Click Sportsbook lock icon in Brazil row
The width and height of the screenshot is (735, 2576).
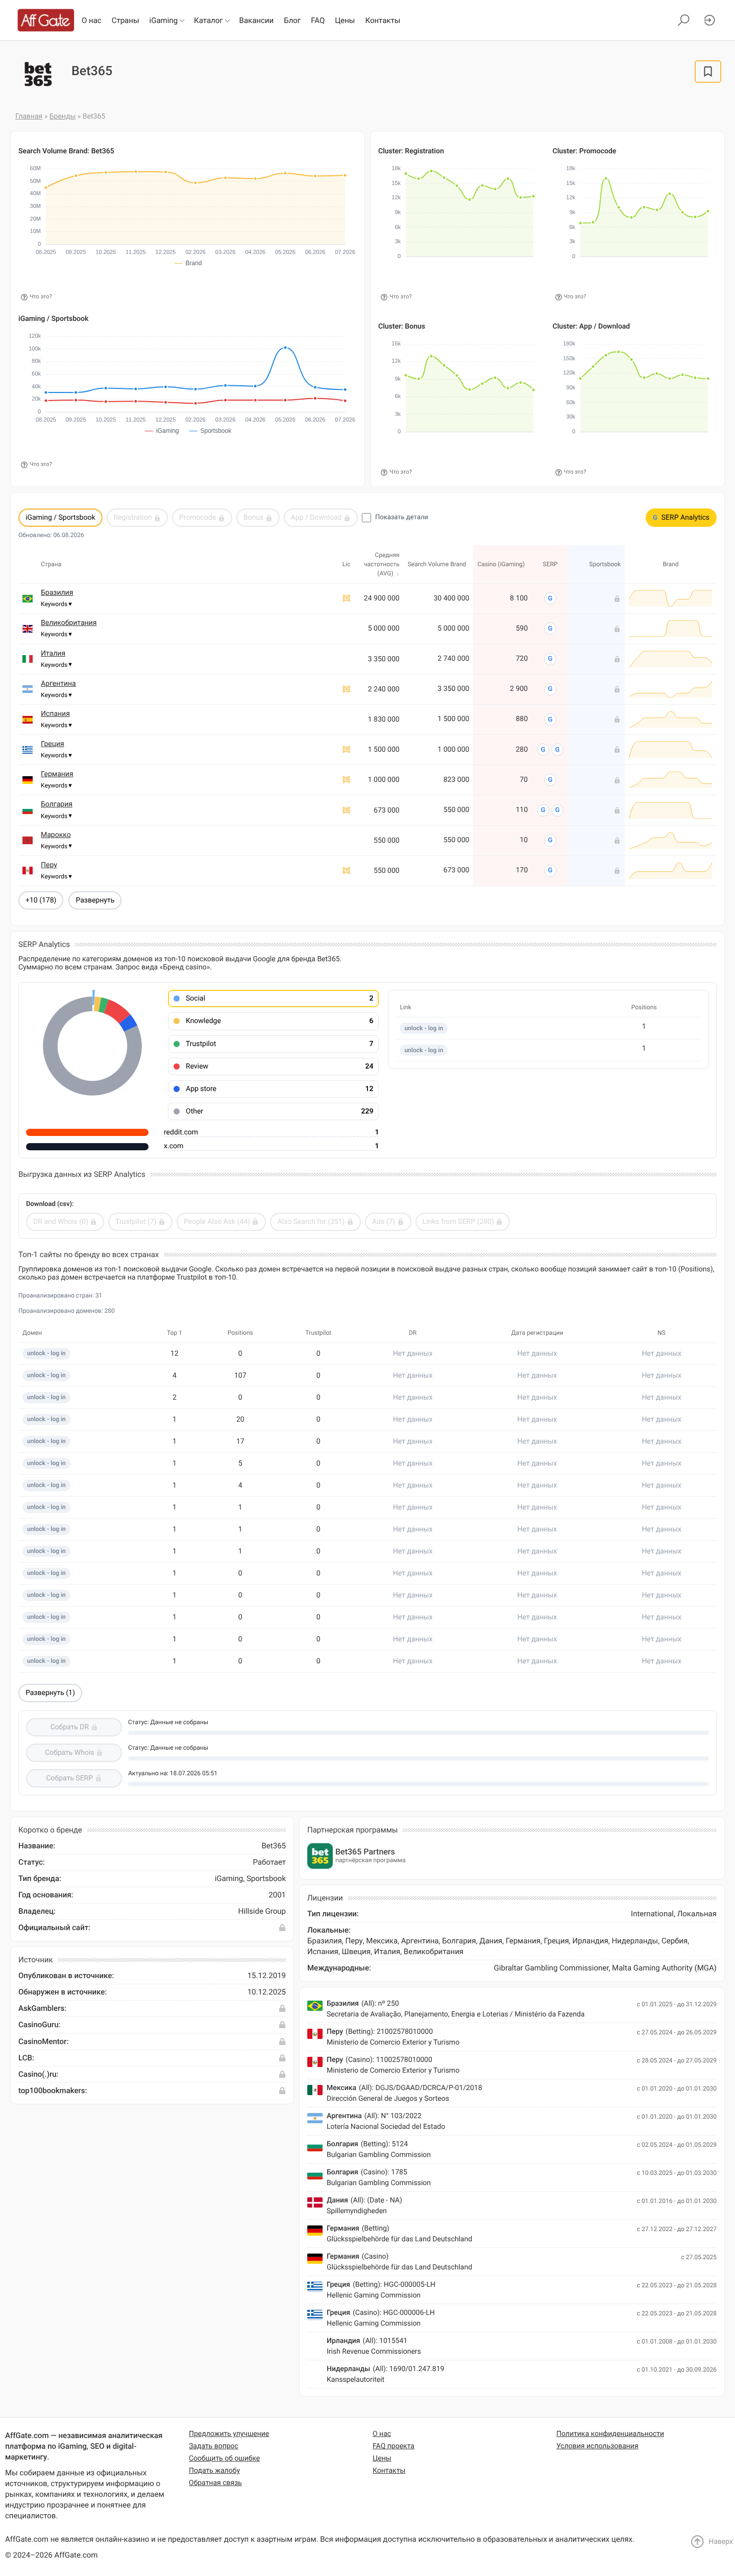click(x=616, y=599)
